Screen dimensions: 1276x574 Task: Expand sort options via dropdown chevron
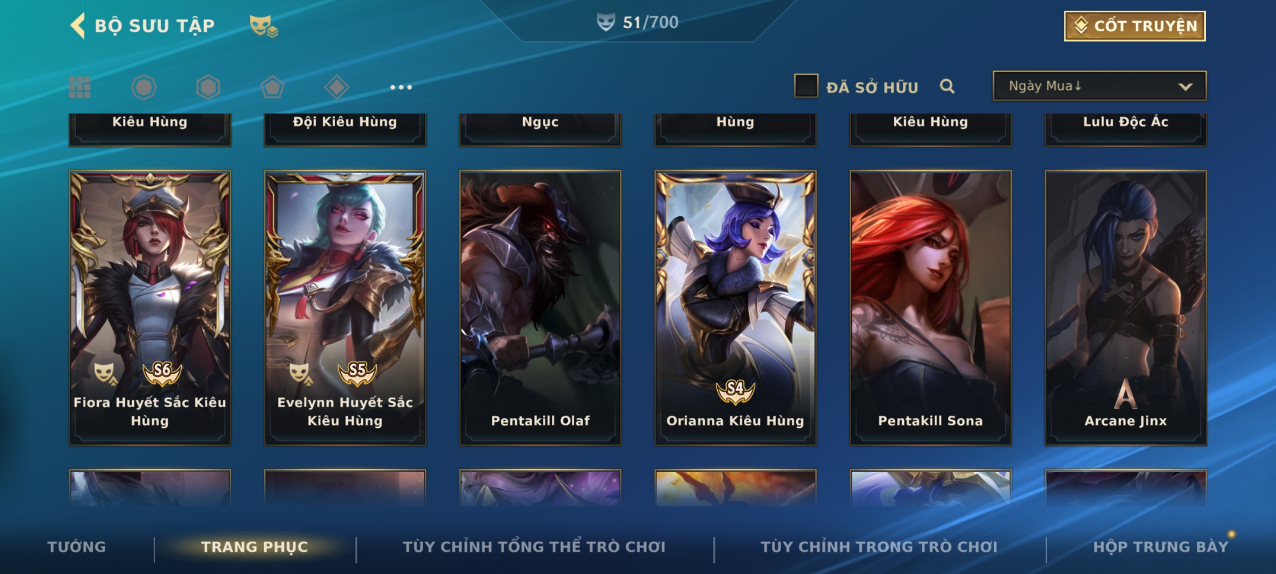click(1185, 87)
